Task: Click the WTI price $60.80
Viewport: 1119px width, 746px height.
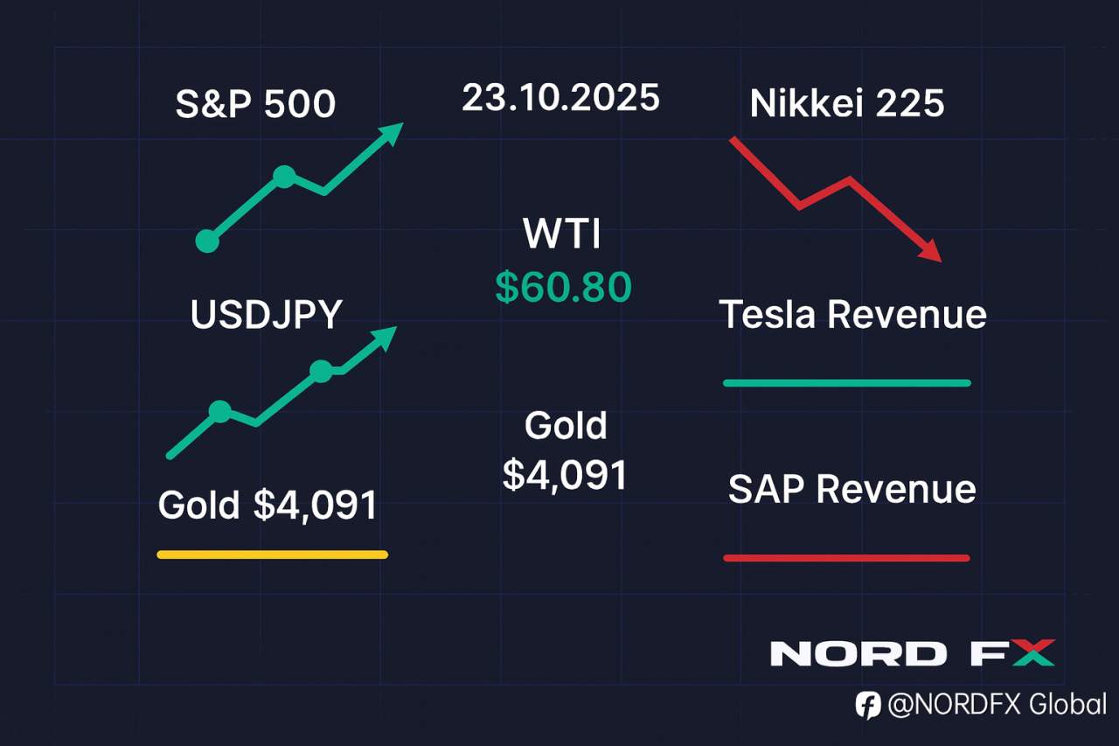Action: point(562,287)
